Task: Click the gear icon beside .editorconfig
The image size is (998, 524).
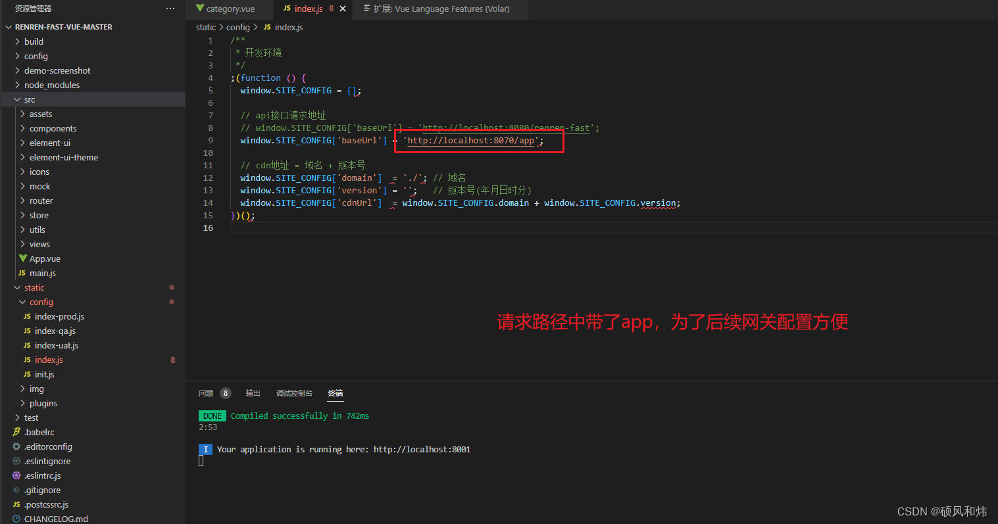Action: [x=16, y=446]
